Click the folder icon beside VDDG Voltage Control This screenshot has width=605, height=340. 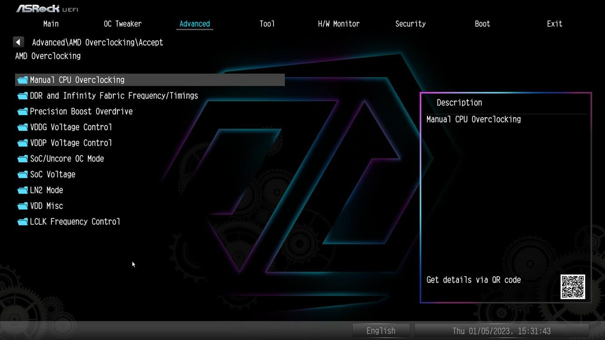23,127
